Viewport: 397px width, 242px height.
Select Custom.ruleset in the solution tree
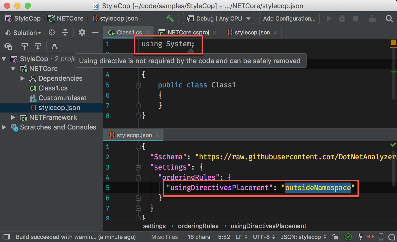click(x=58, y=98)
